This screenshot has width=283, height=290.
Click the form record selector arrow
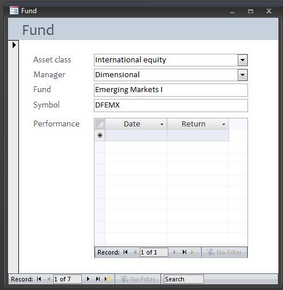14,45
